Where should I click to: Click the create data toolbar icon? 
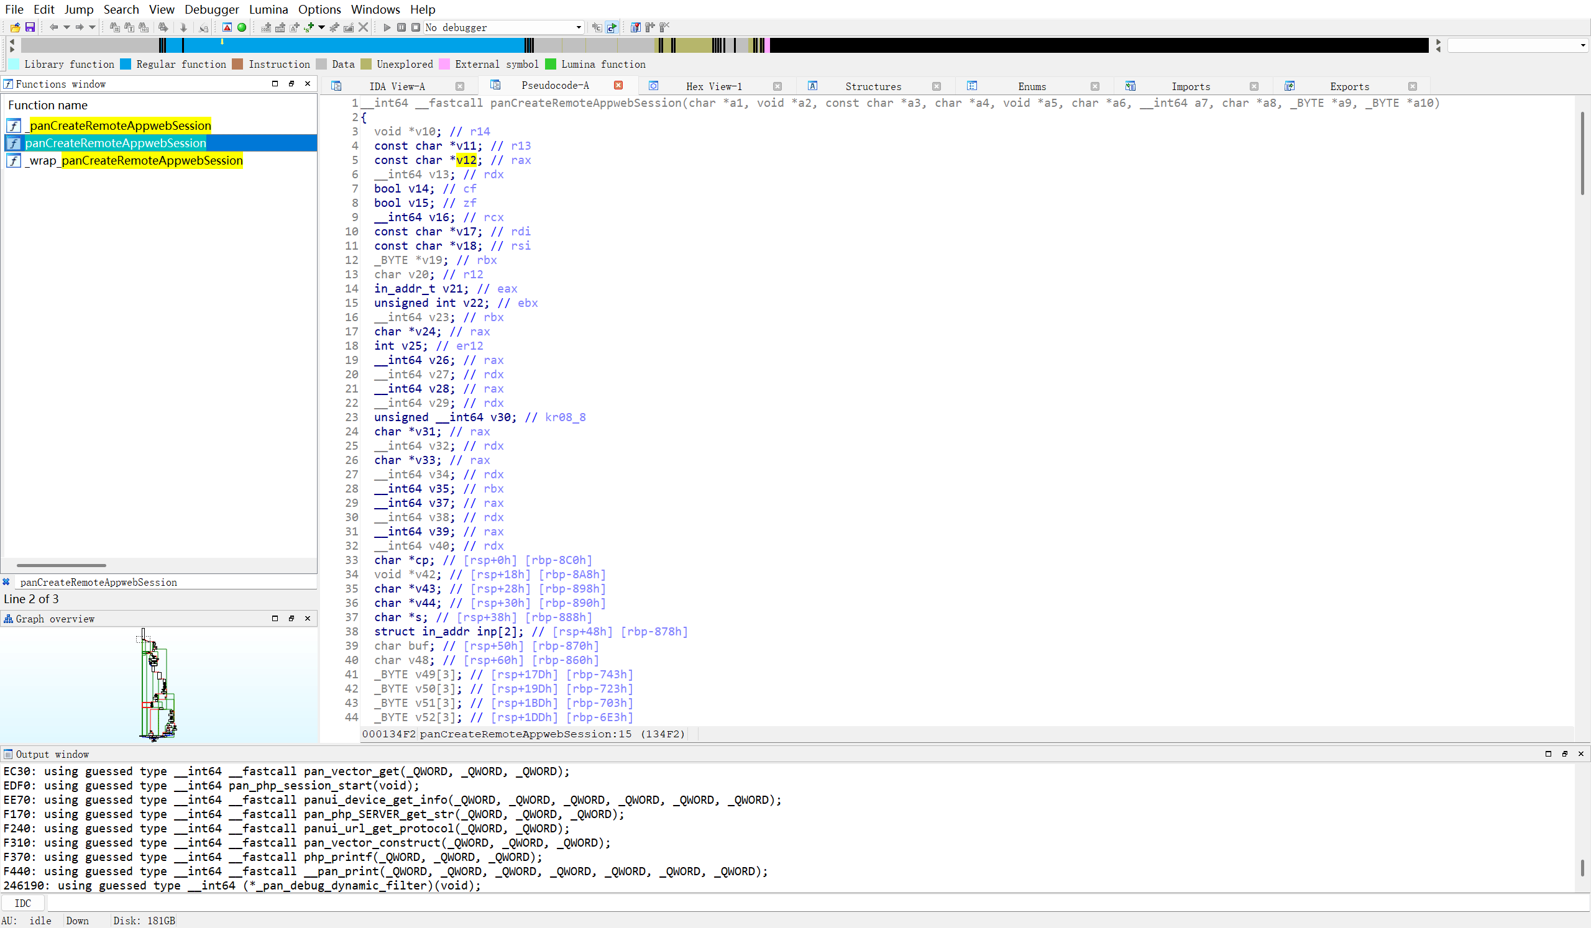pos(280,27)
